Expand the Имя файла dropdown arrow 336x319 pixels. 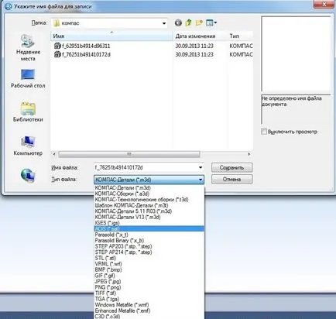pyautogui.click(x=201, y=167)
